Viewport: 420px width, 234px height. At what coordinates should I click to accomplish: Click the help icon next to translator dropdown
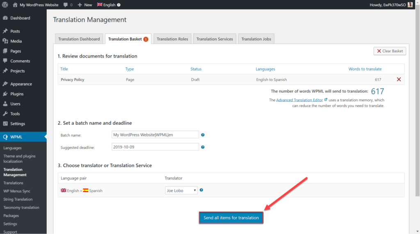(201, 190)
